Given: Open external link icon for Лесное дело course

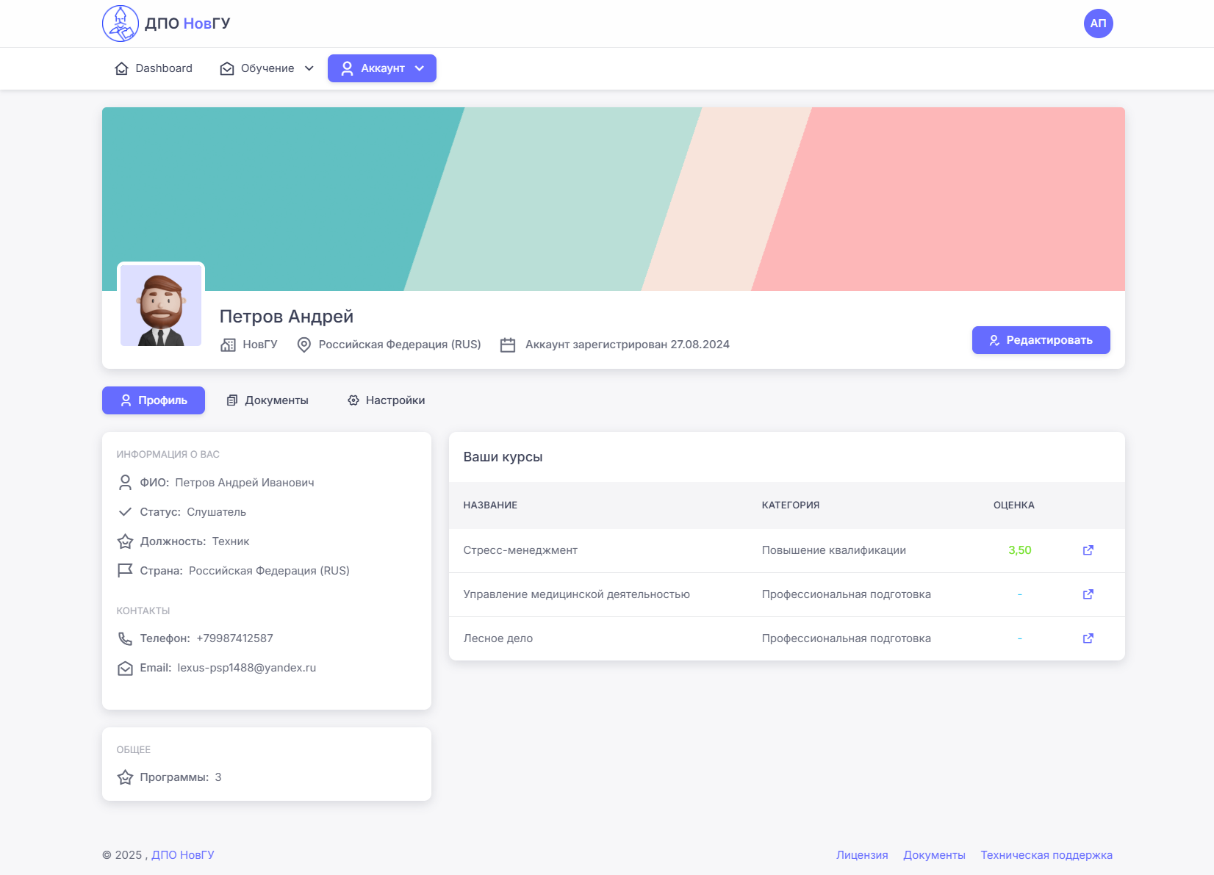Looking at the screenshot, I should tap(1088, 638).
